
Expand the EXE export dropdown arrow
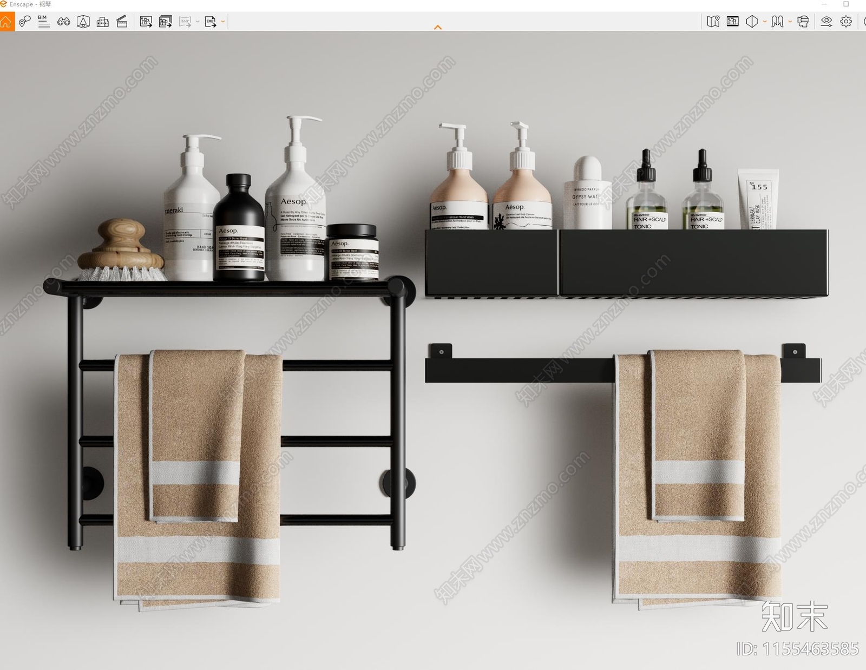tap(223, 22)
